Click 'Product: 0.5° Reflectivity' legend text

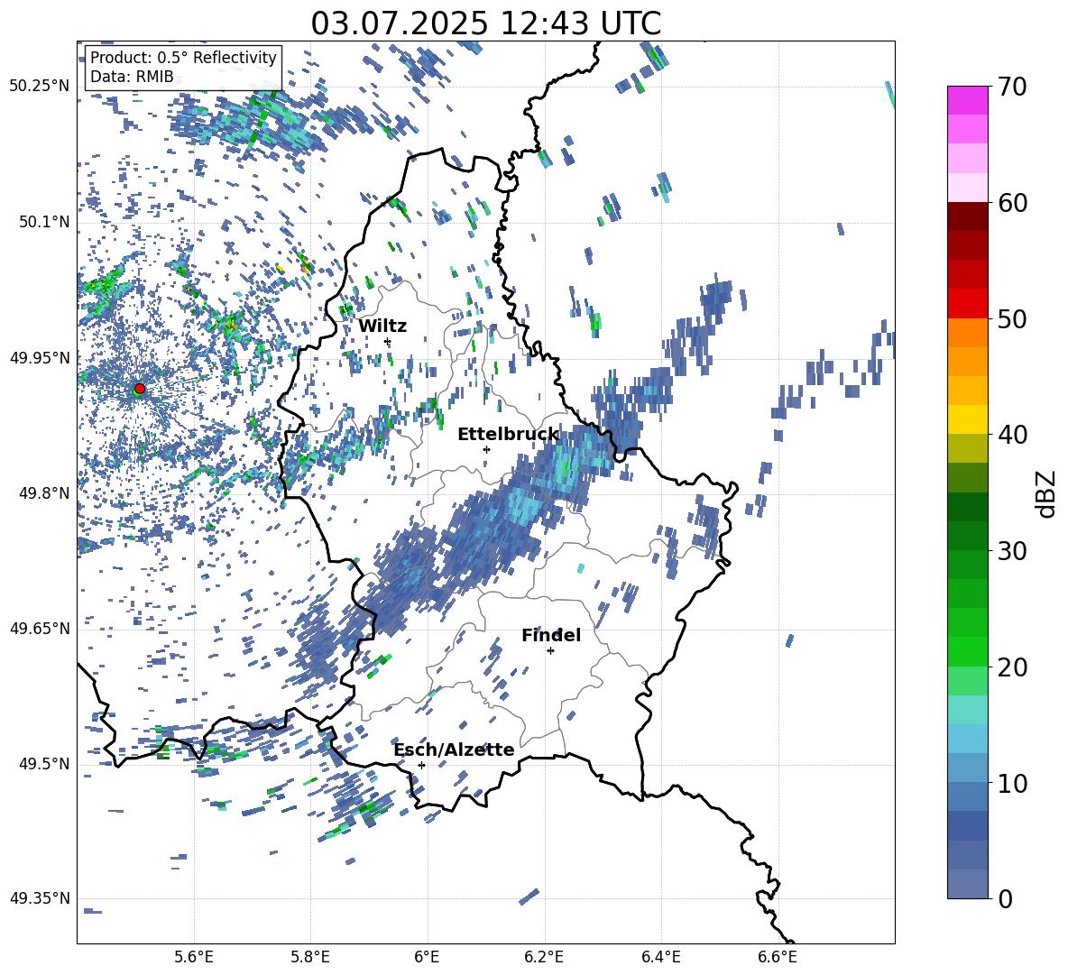click(183, 58)
